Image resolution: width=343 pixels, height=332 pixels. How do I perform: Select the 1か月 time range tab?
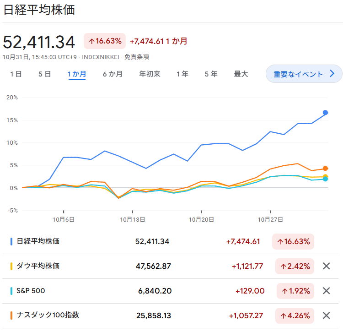point(77,74)
